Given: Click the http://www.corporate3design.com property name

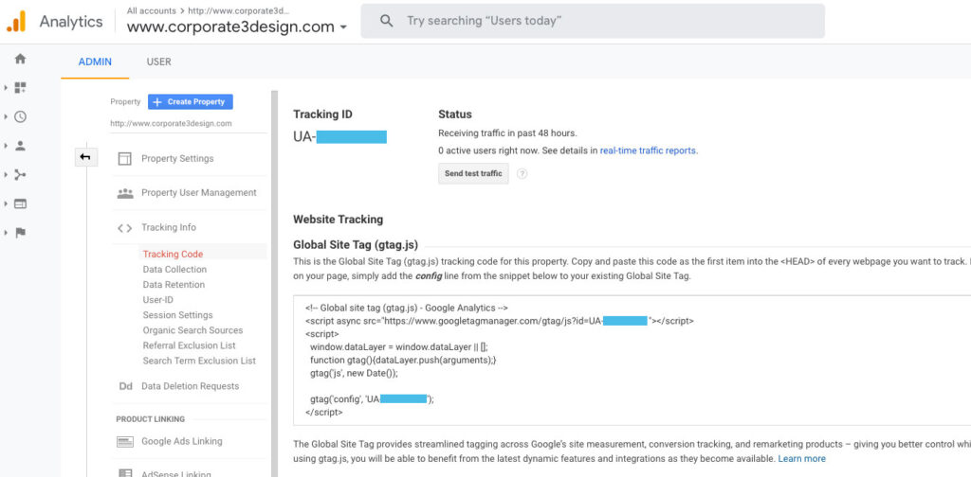Looking at the screenshot, I should (171, 124).
